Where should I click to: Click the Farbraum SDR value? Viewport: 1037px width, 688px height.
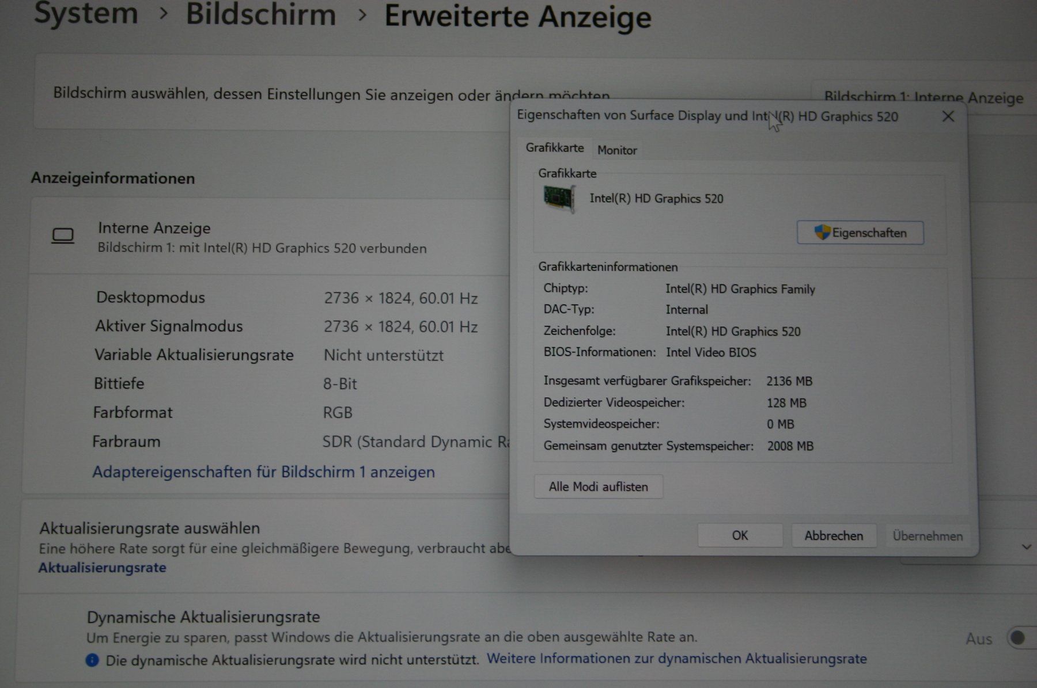416,442
